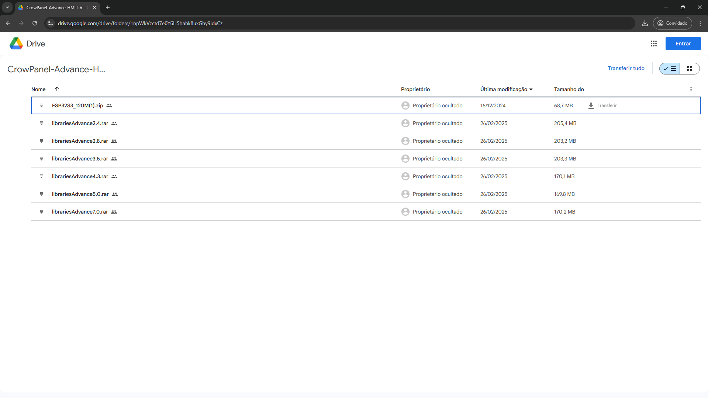The height and width of the screenshot is (398, 708).
Task: Click shared icon beside librariesAdvance2.8.rar
Action: [114, 141]
